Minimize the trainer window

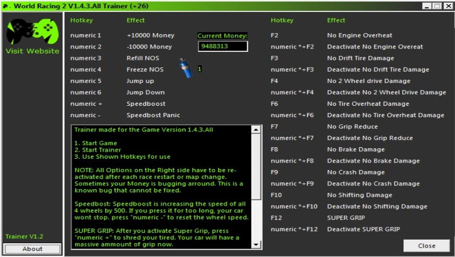[426, 6]
